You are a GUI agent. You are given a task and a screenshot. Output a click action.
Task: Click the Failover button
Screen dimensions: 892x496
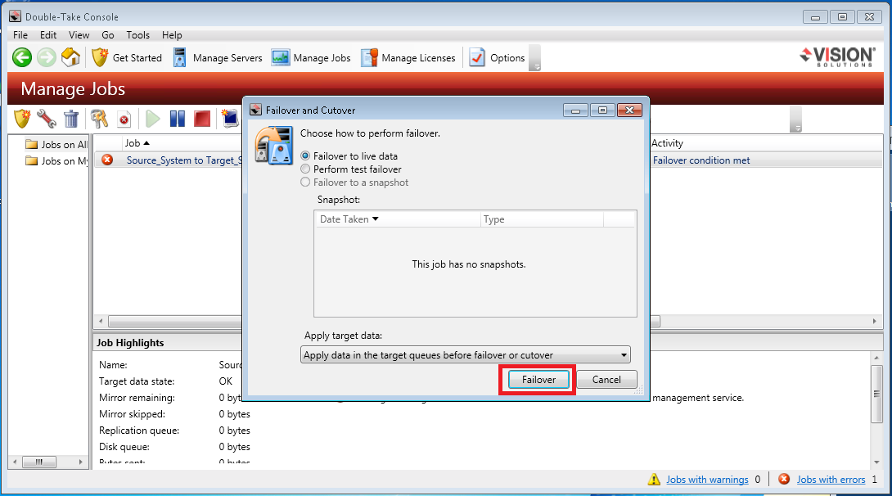click(538, 380)
